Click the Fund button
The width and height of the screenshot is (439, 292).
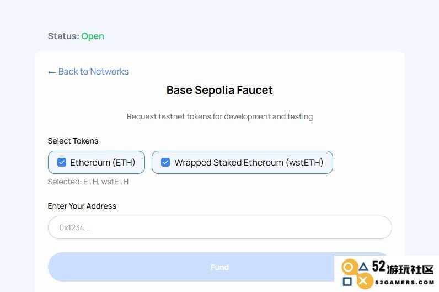[x=219, y=267]
